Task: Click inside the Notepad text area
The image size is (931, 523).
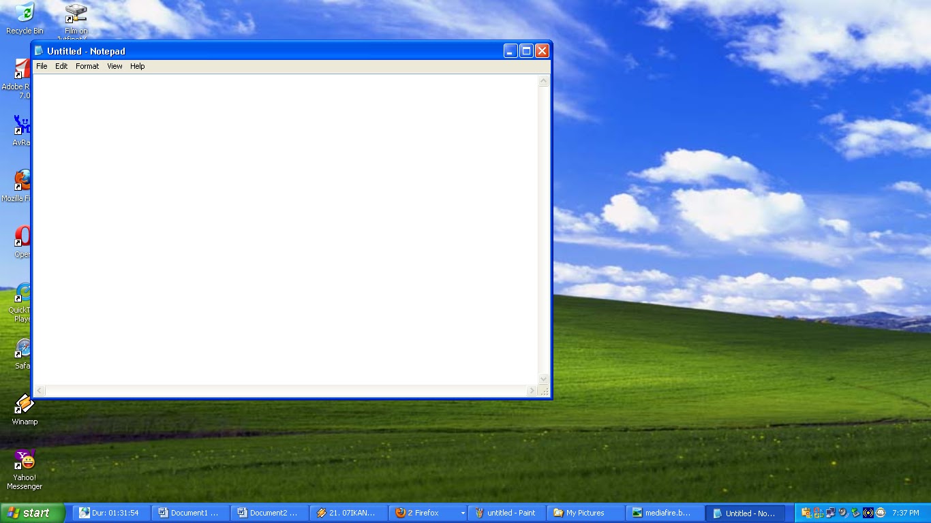Action: (285, 229)
